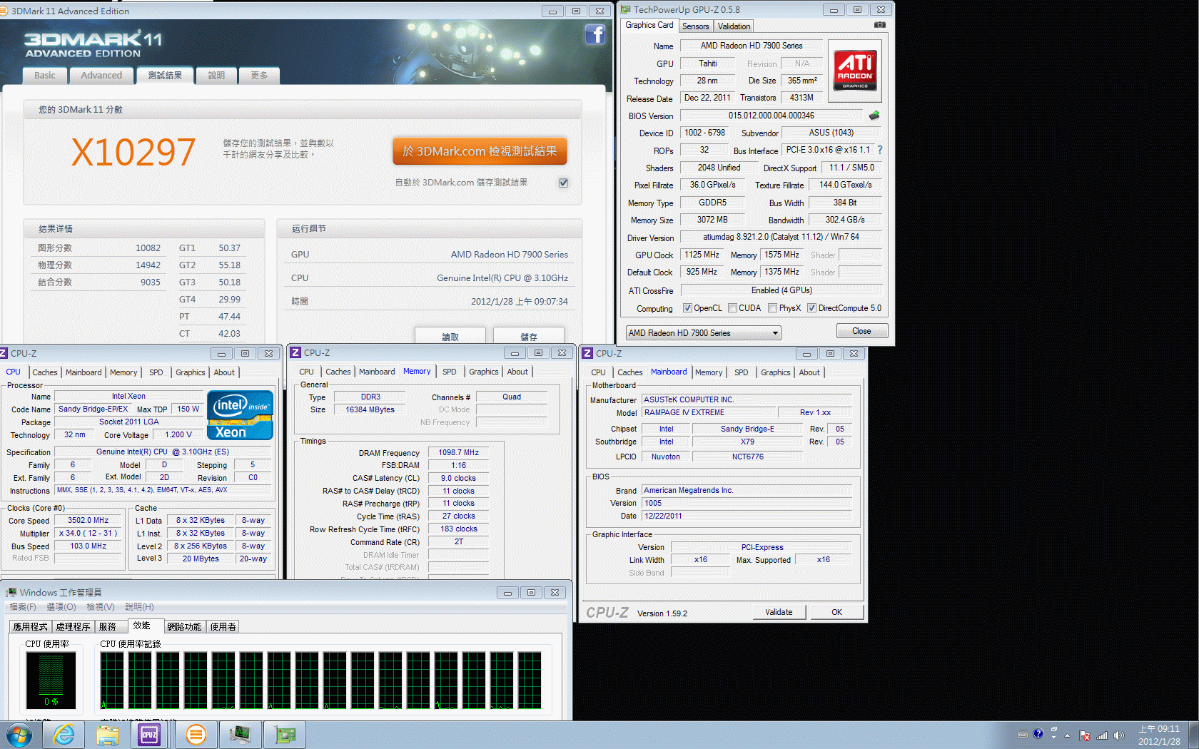Open GPU-Z green chip taskbar icon
Screen dimensions: 1199x749
point(285,735)
